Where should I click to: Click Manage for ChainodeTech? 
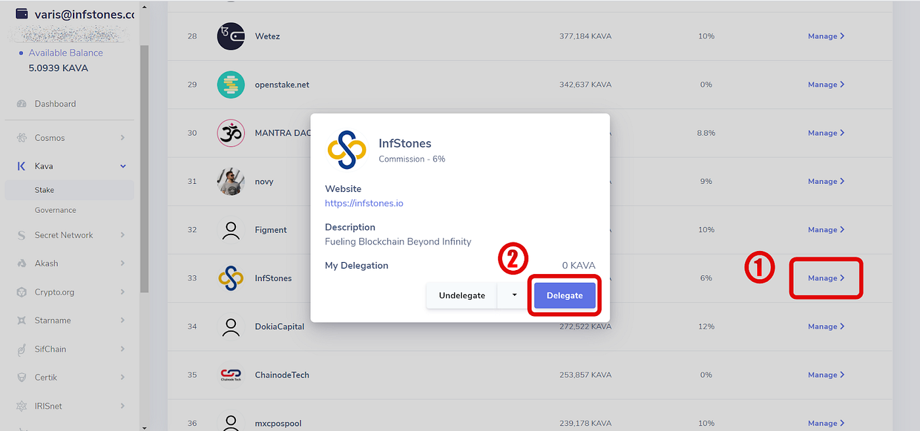point(826,375)
